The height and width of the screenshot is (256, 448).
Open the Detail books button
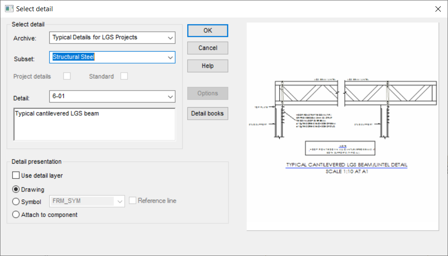pyautogui.click(x=207, y=113)
